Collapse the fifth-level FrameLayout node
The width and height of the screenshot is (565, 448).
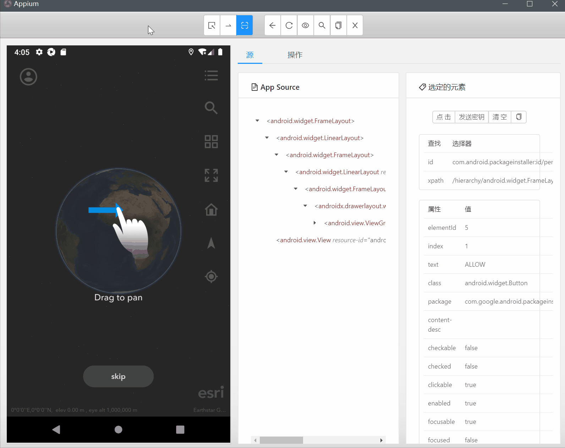pos(296,189)
